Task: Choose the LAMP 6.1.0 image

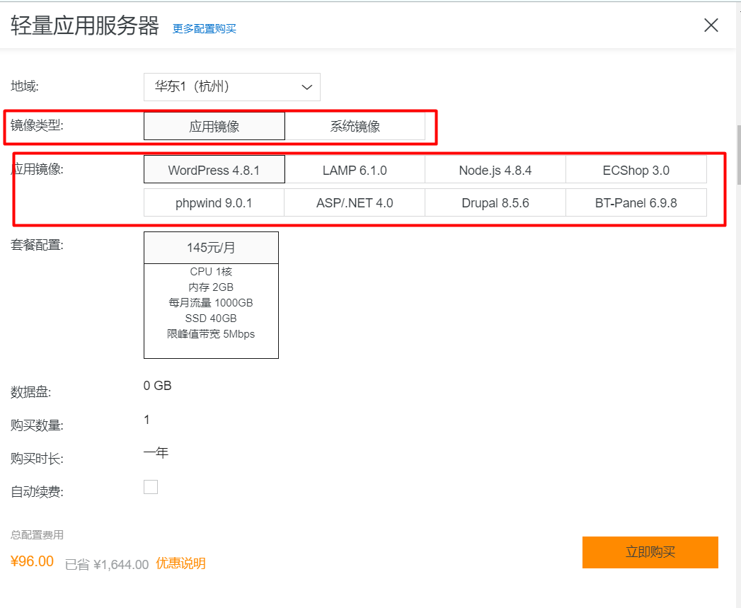Action: (x=355, y=170)
